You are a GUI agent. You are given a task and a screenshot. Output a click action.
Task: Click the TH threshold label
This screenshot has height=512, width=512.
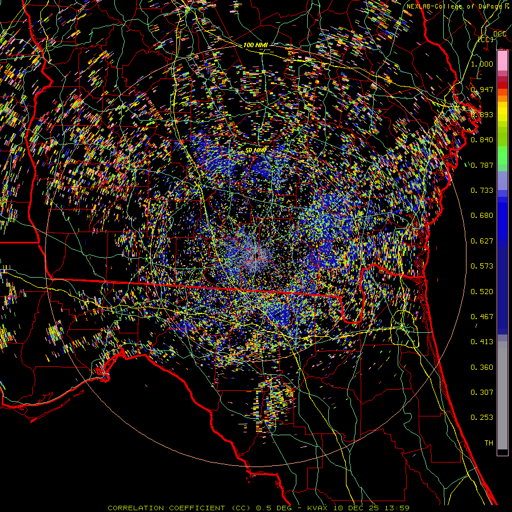(489, 443)
